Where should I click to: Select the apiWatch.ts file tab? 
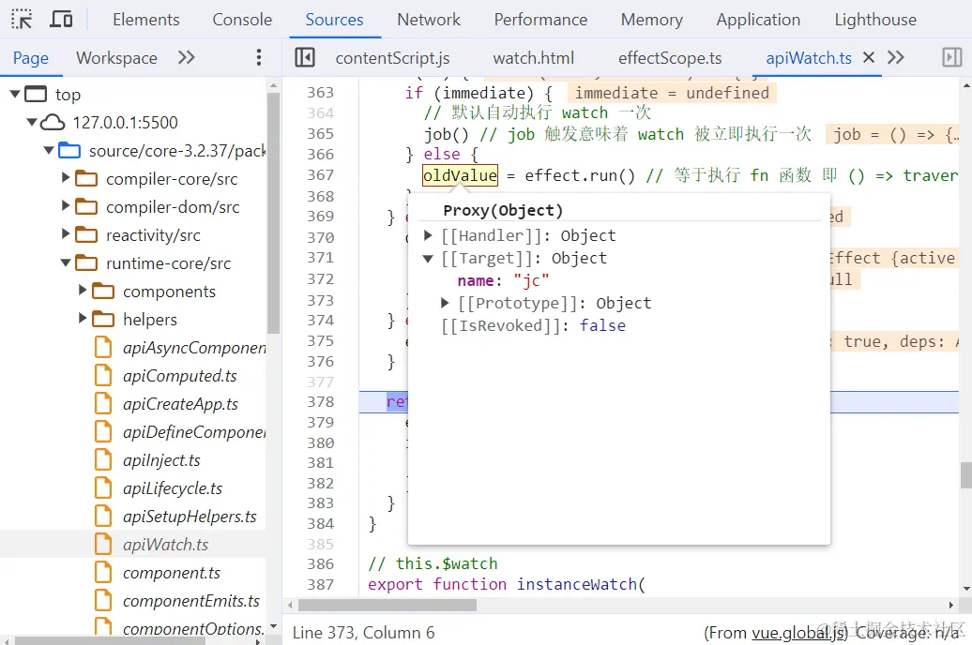(809, 58)
